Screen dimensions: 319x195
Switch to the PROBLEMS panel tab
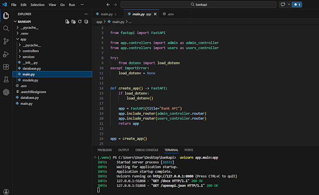tap(105, 150)
